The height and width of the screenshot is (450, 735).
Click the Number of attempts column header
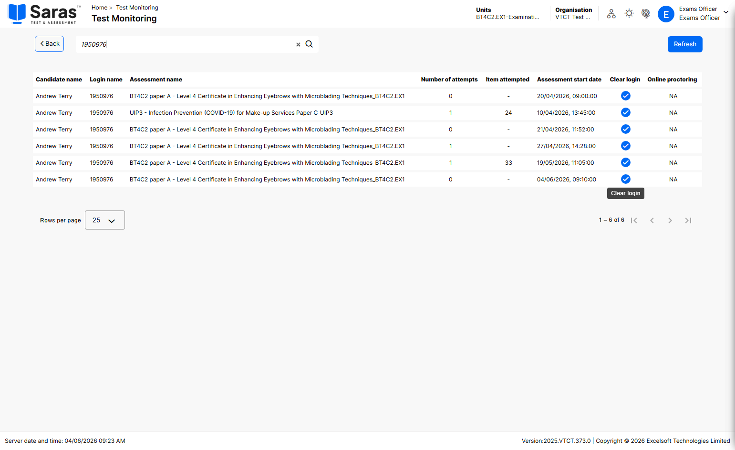click(x=449, y=80)
